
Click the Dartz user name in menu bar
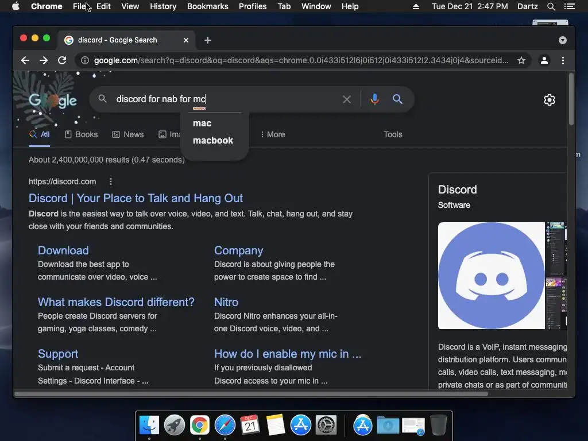[x=528, y=6]
